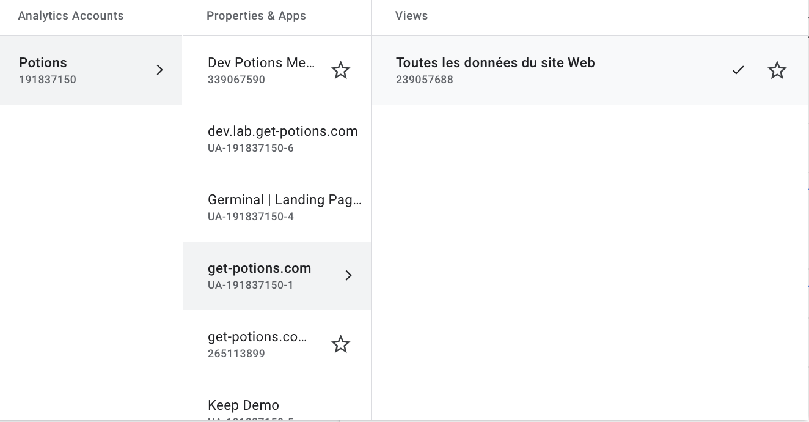
Task: Open the Germinal | Landing Pag... property
Action: (x=277, y=207)
